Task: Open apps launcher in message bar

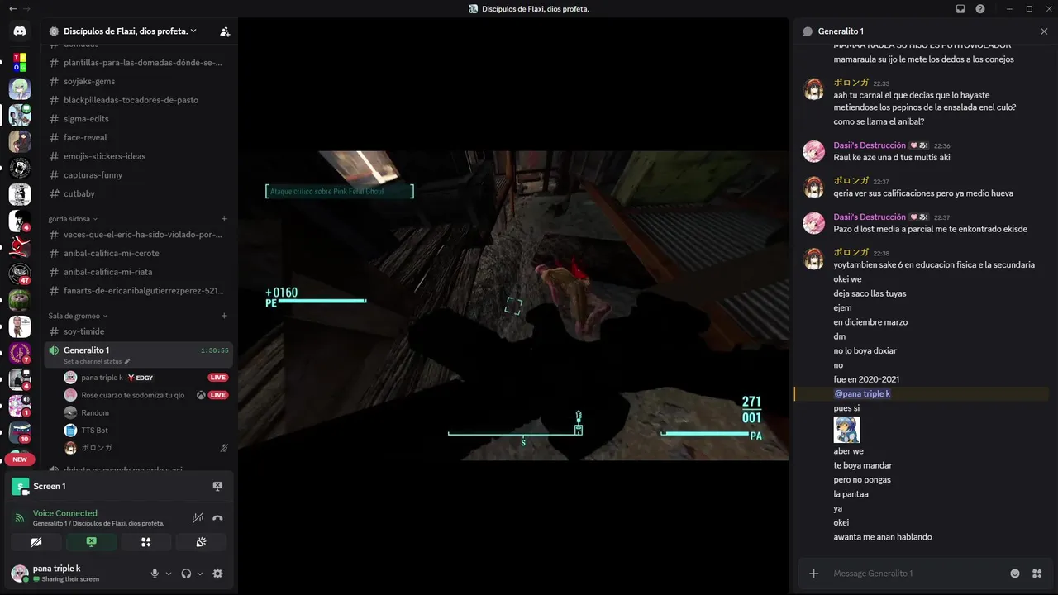Action: [x=1037, y=574]
